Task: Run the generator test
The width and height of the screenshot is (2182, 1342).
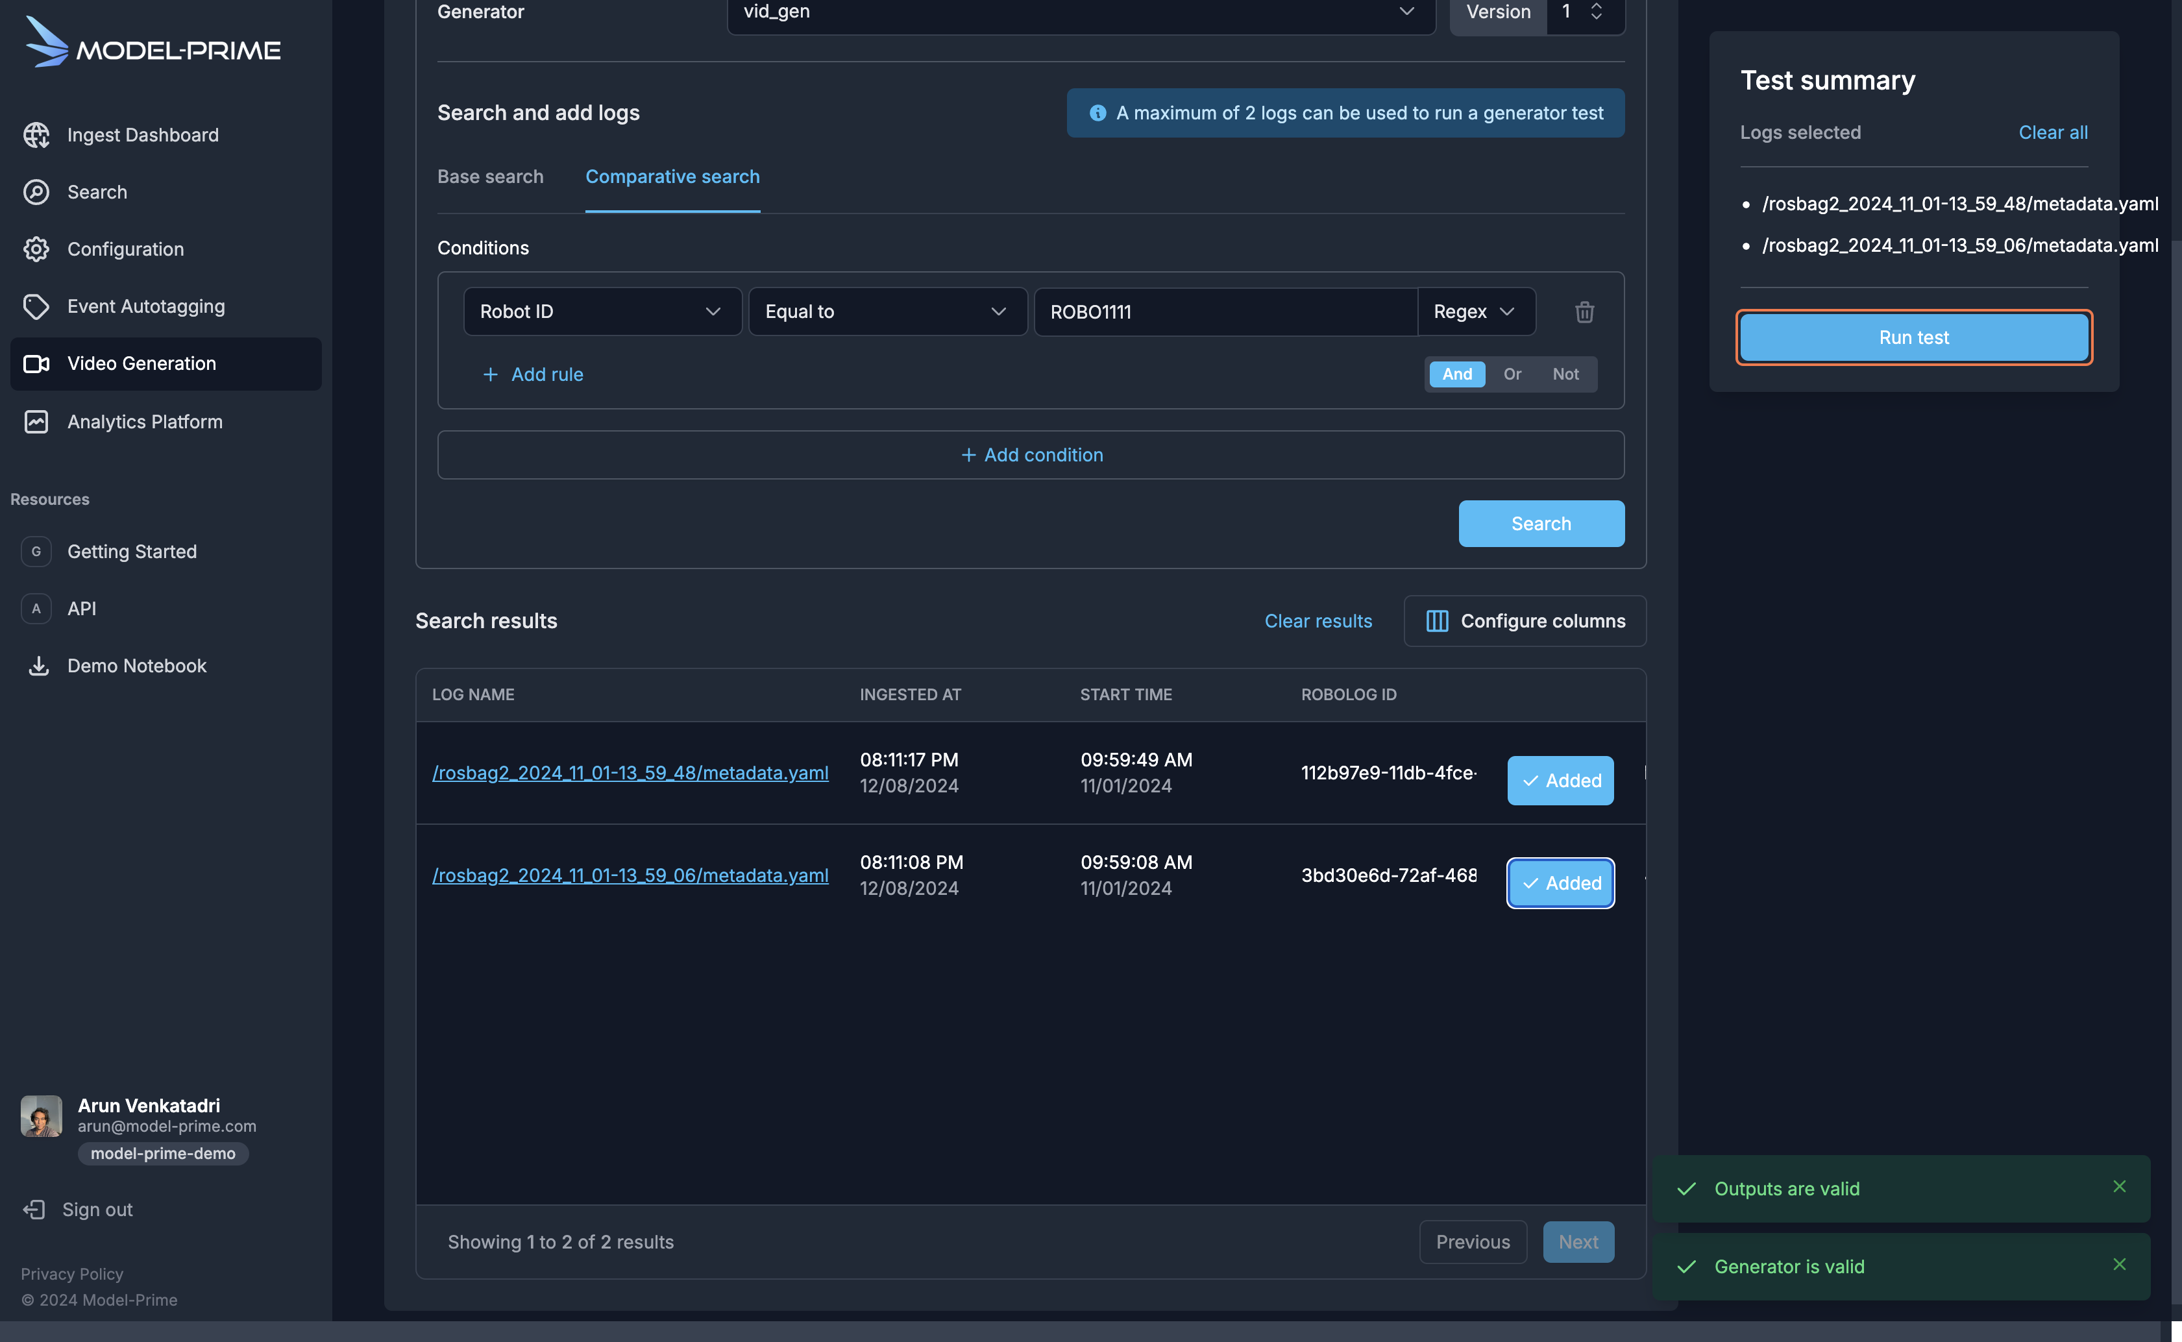Action: coord(1914,337)
